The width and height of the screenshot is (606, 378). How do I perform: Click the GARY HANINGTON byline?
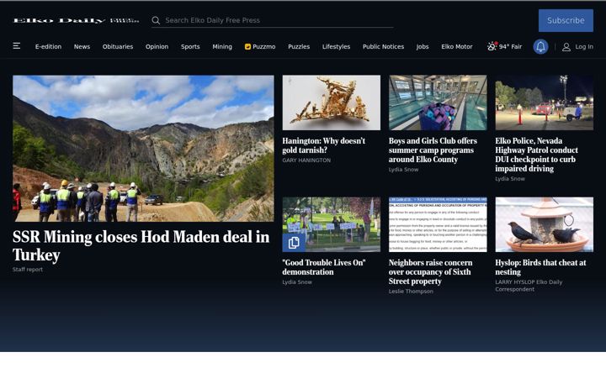coord(306,160)
